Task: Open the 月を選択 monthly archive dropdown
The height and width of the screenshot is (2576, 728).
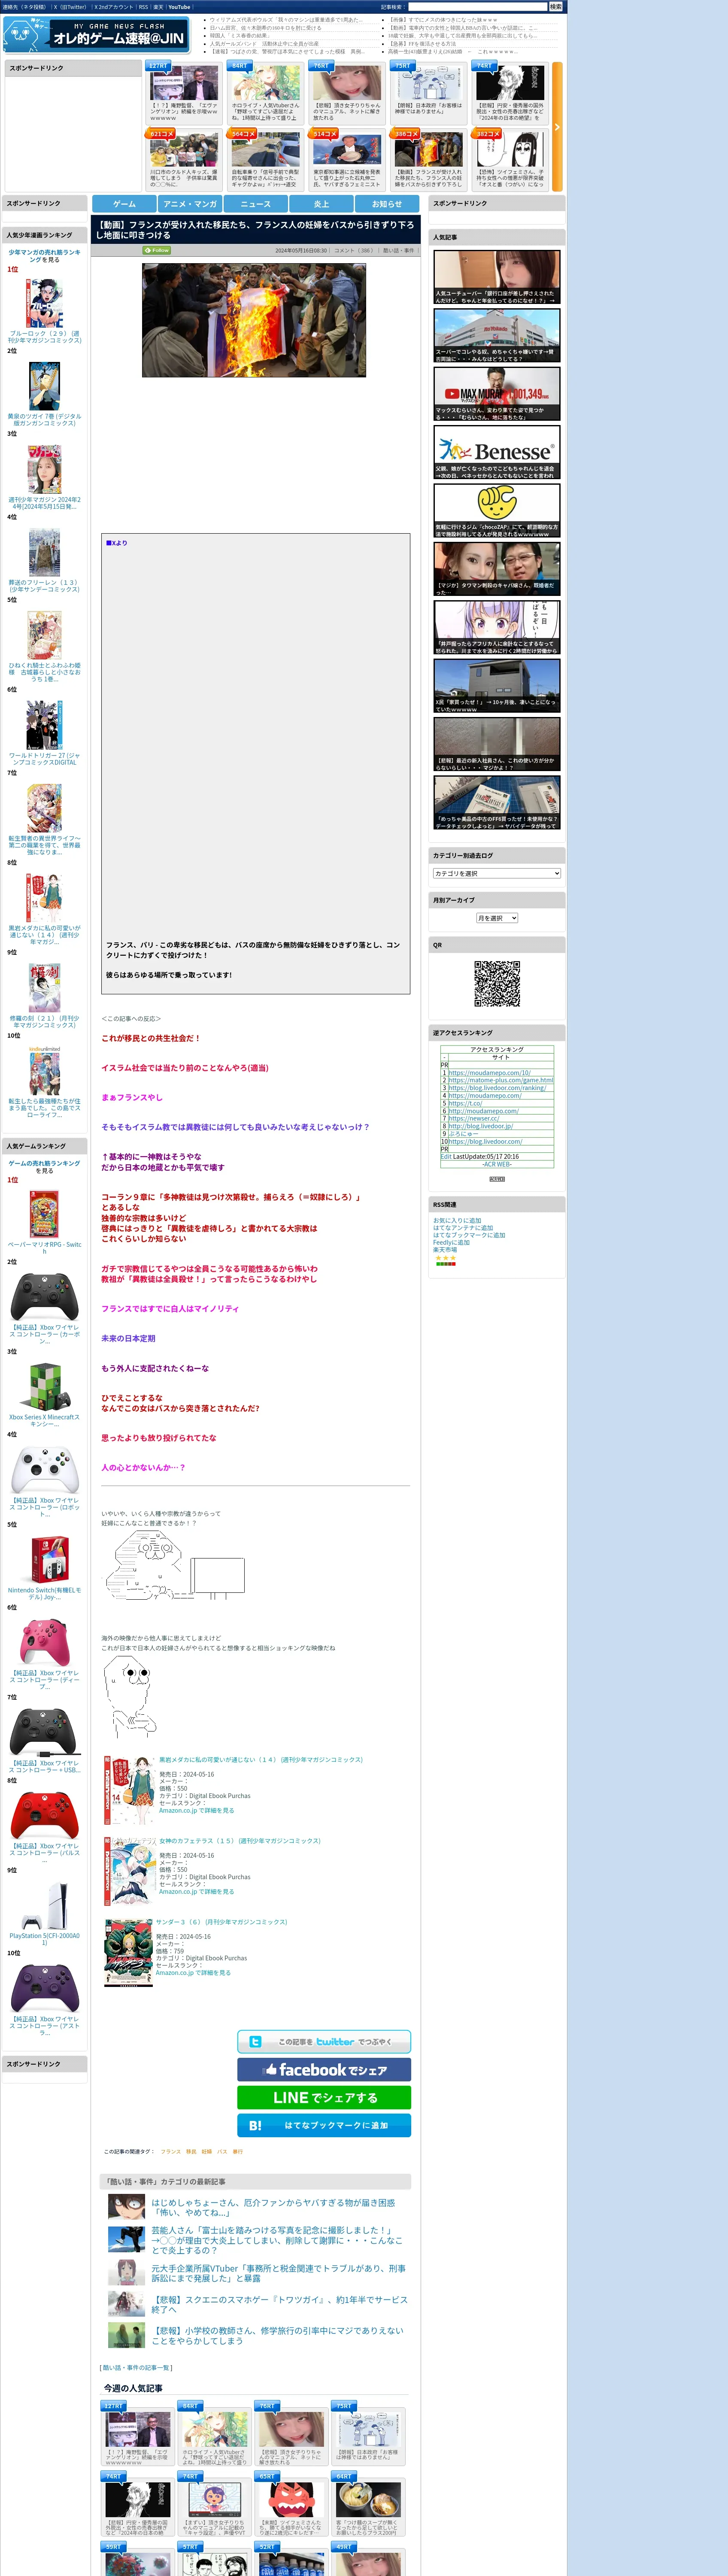Action: point(496,918)
